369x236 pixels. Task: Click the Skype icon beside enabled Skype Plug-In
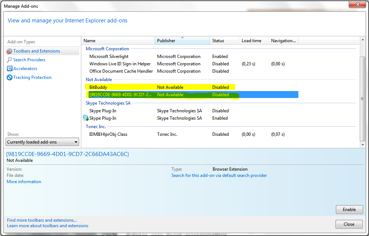point(85,118)
